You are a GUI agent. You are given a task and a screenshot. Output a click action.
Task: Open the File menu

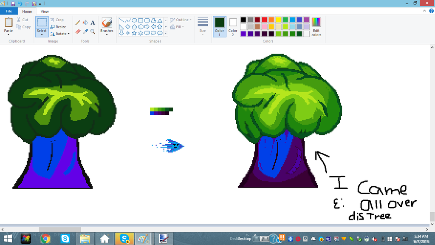click(8, 11)
